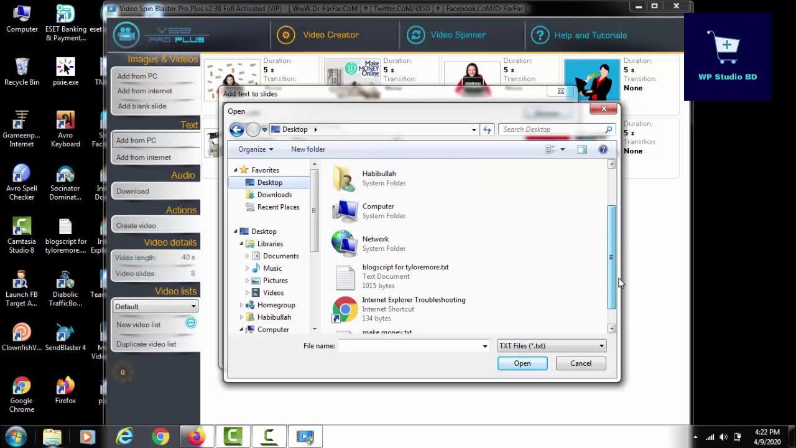The image size is (796, 448).
Task: Open the Help and Tutorials tab
Action: click(590, 35)
